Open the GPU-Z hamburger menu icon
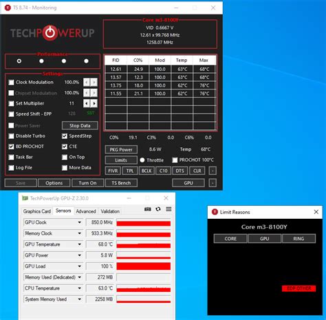Screen dimensions: 326x320 click(169, 209)
